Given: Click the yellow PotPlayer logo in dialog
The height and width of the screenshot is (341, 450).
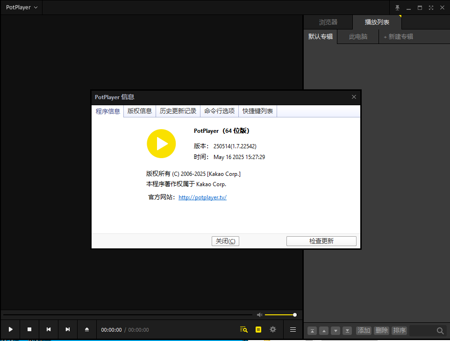Looking at the screenshot, I should point(161,144).
